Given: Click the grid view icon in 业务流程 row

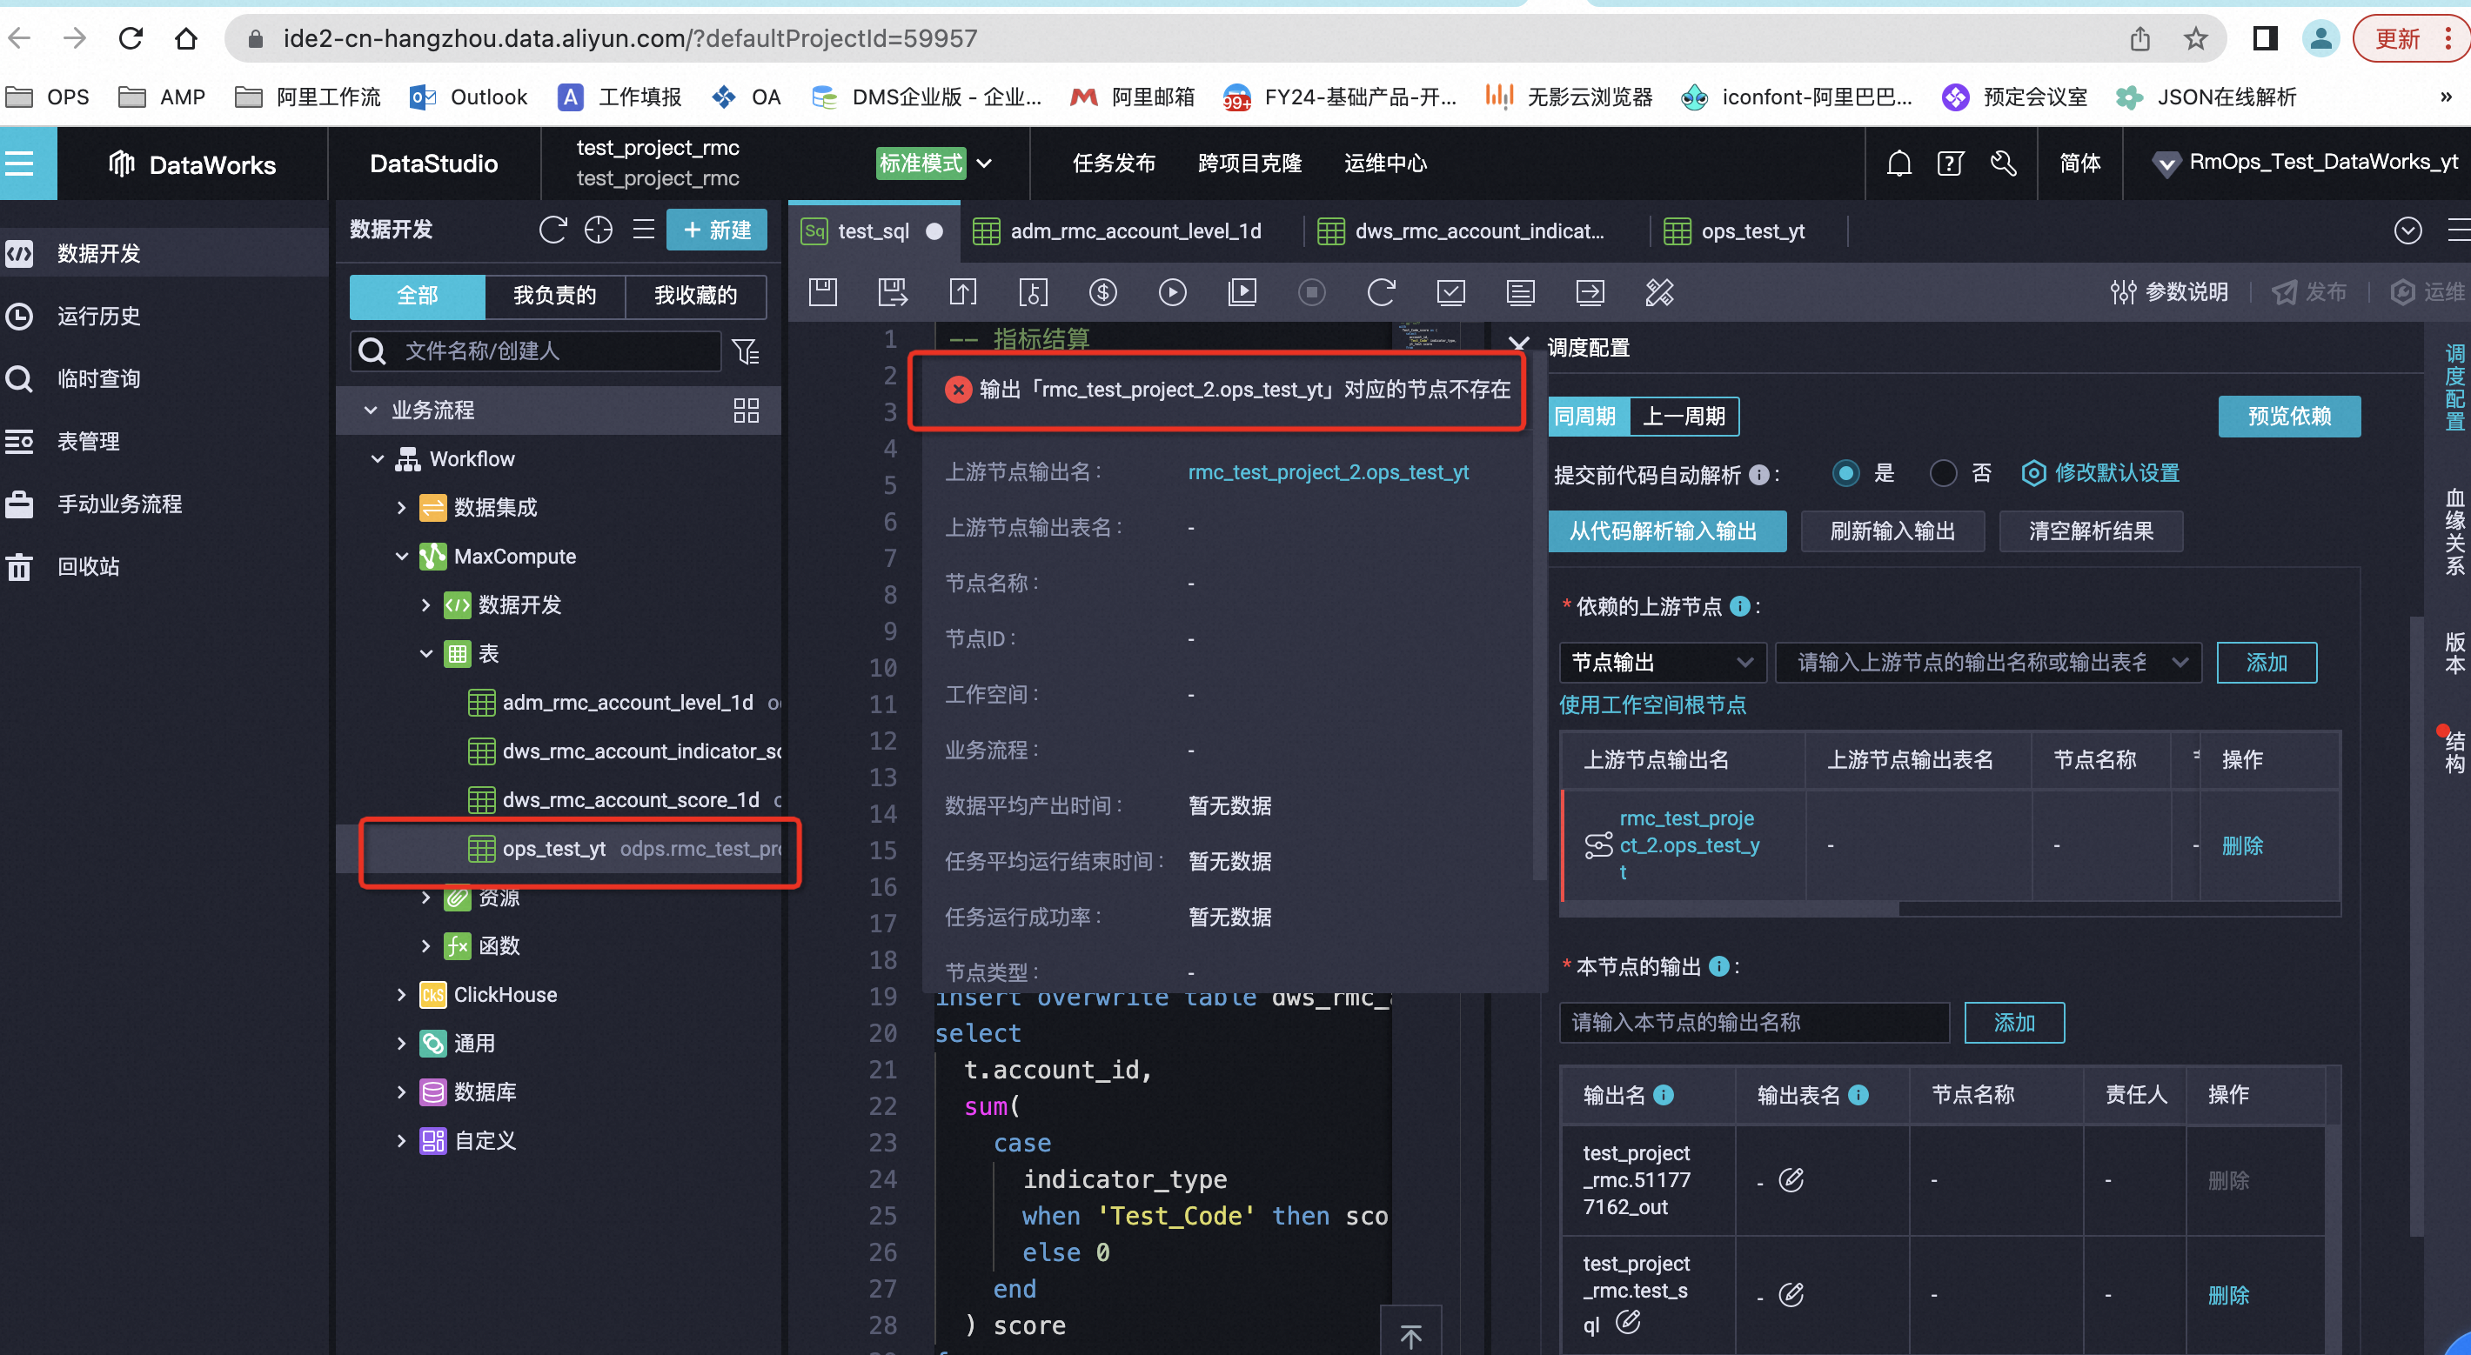Looking at the screenshot, I should (747, 411).
